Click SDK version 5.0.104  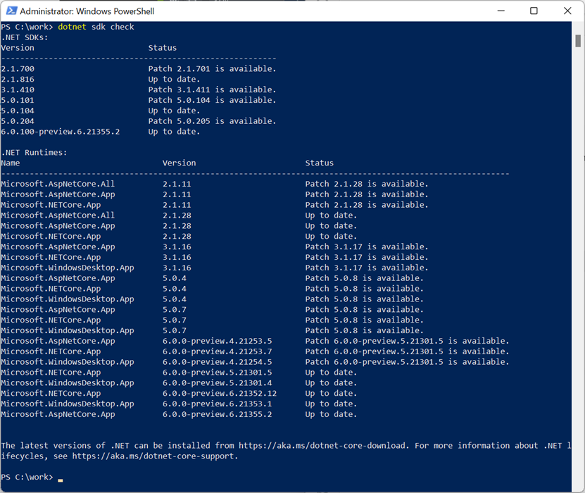click(x=18, y=111)
